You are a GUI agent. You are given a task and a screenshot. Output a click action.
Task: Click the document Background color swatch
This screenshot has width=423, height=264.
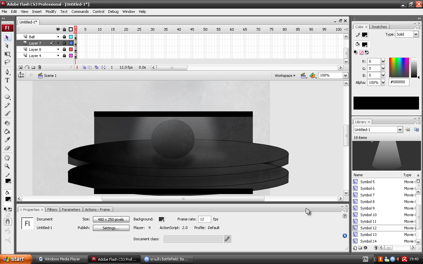pos(161,219)
